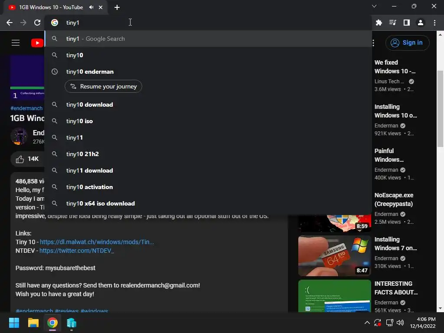Click the green screen error thumbnail
444x333 pixels.
click(x=334, y=296)
